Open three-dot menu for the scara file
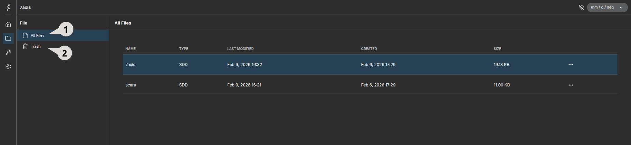 click(x=571, y=85)
